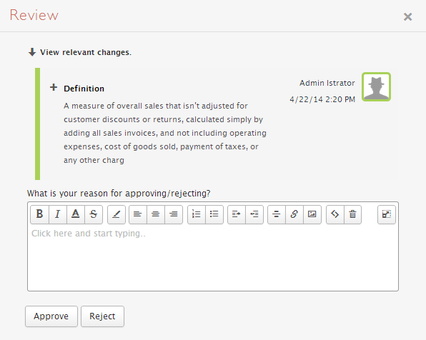Decrease the text indent
Image resolution: width=426 pixels, height=340 pixels.
pyautogui.click(x=254, y=214)
